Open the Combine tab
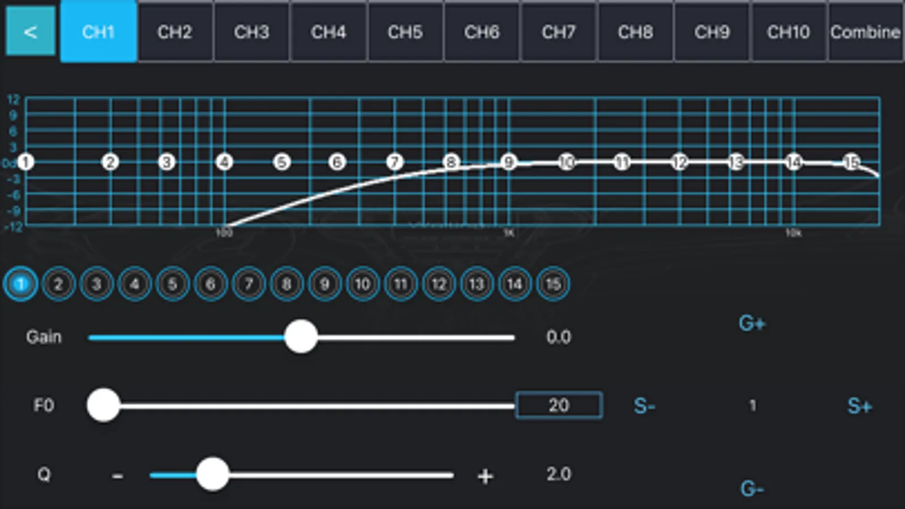This screenshot has width=905, height=509. coord(865,32)
